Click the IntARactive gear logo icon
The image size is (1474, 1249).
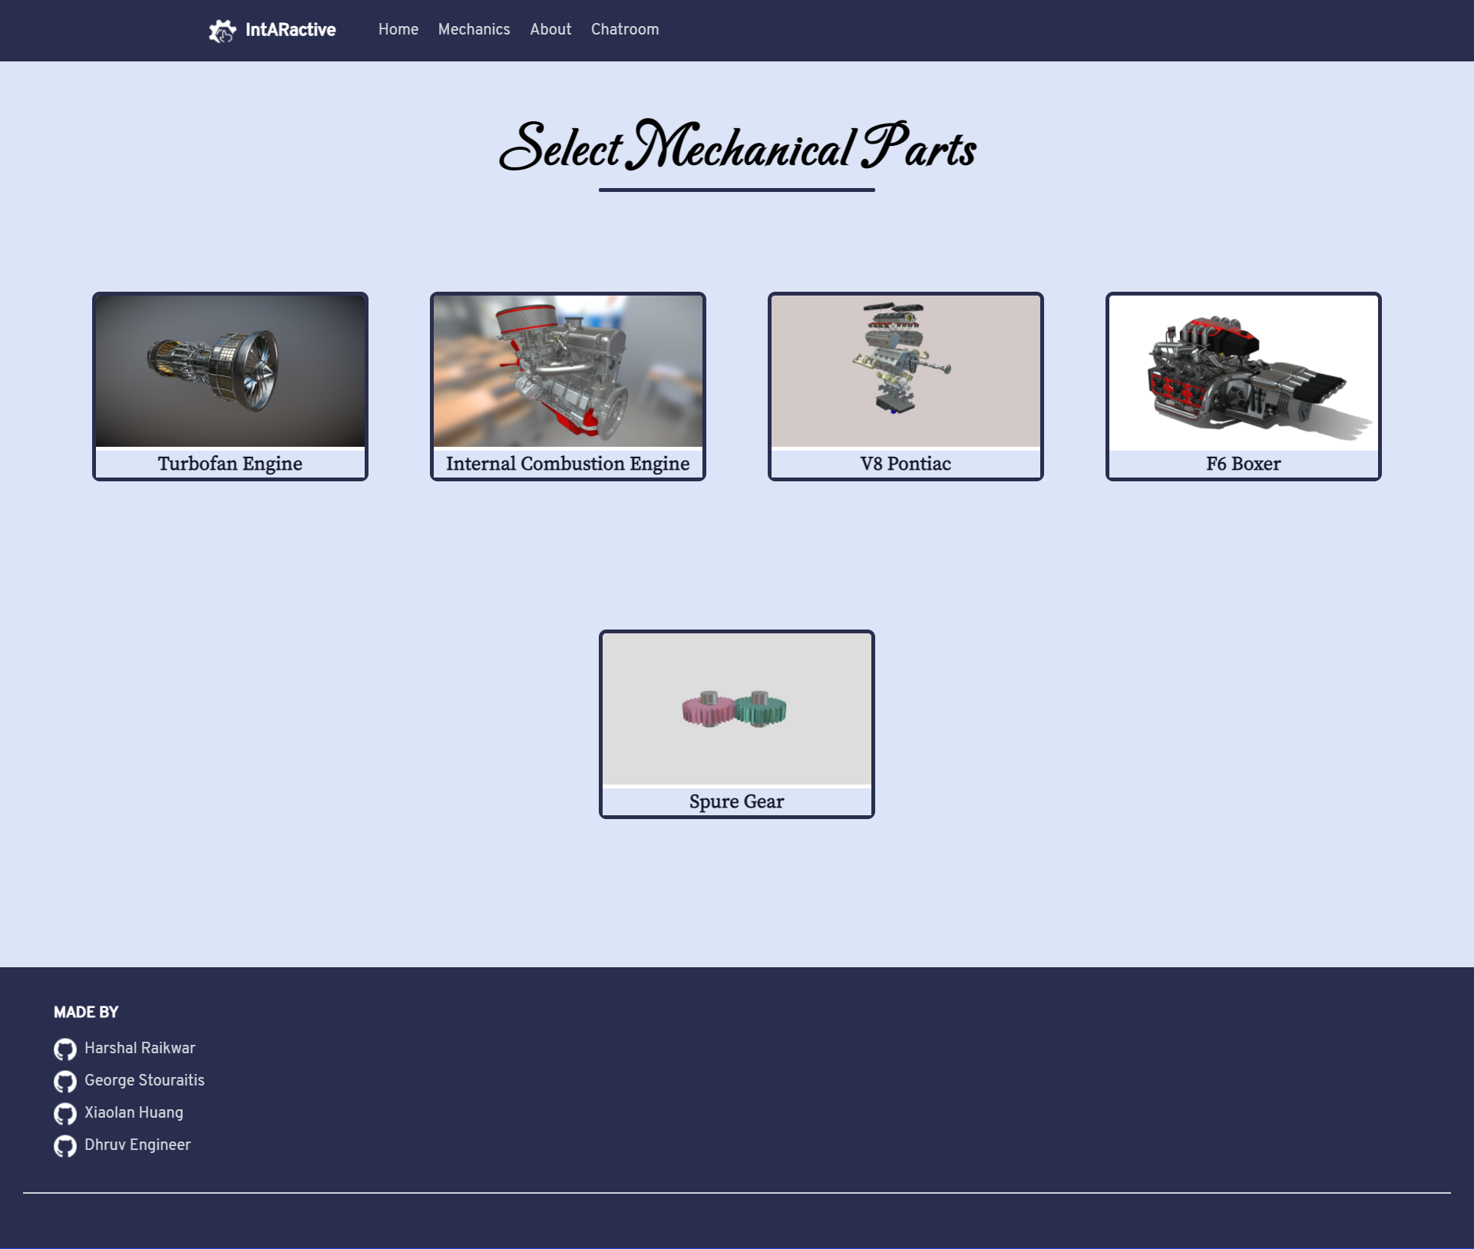(222, 31)
